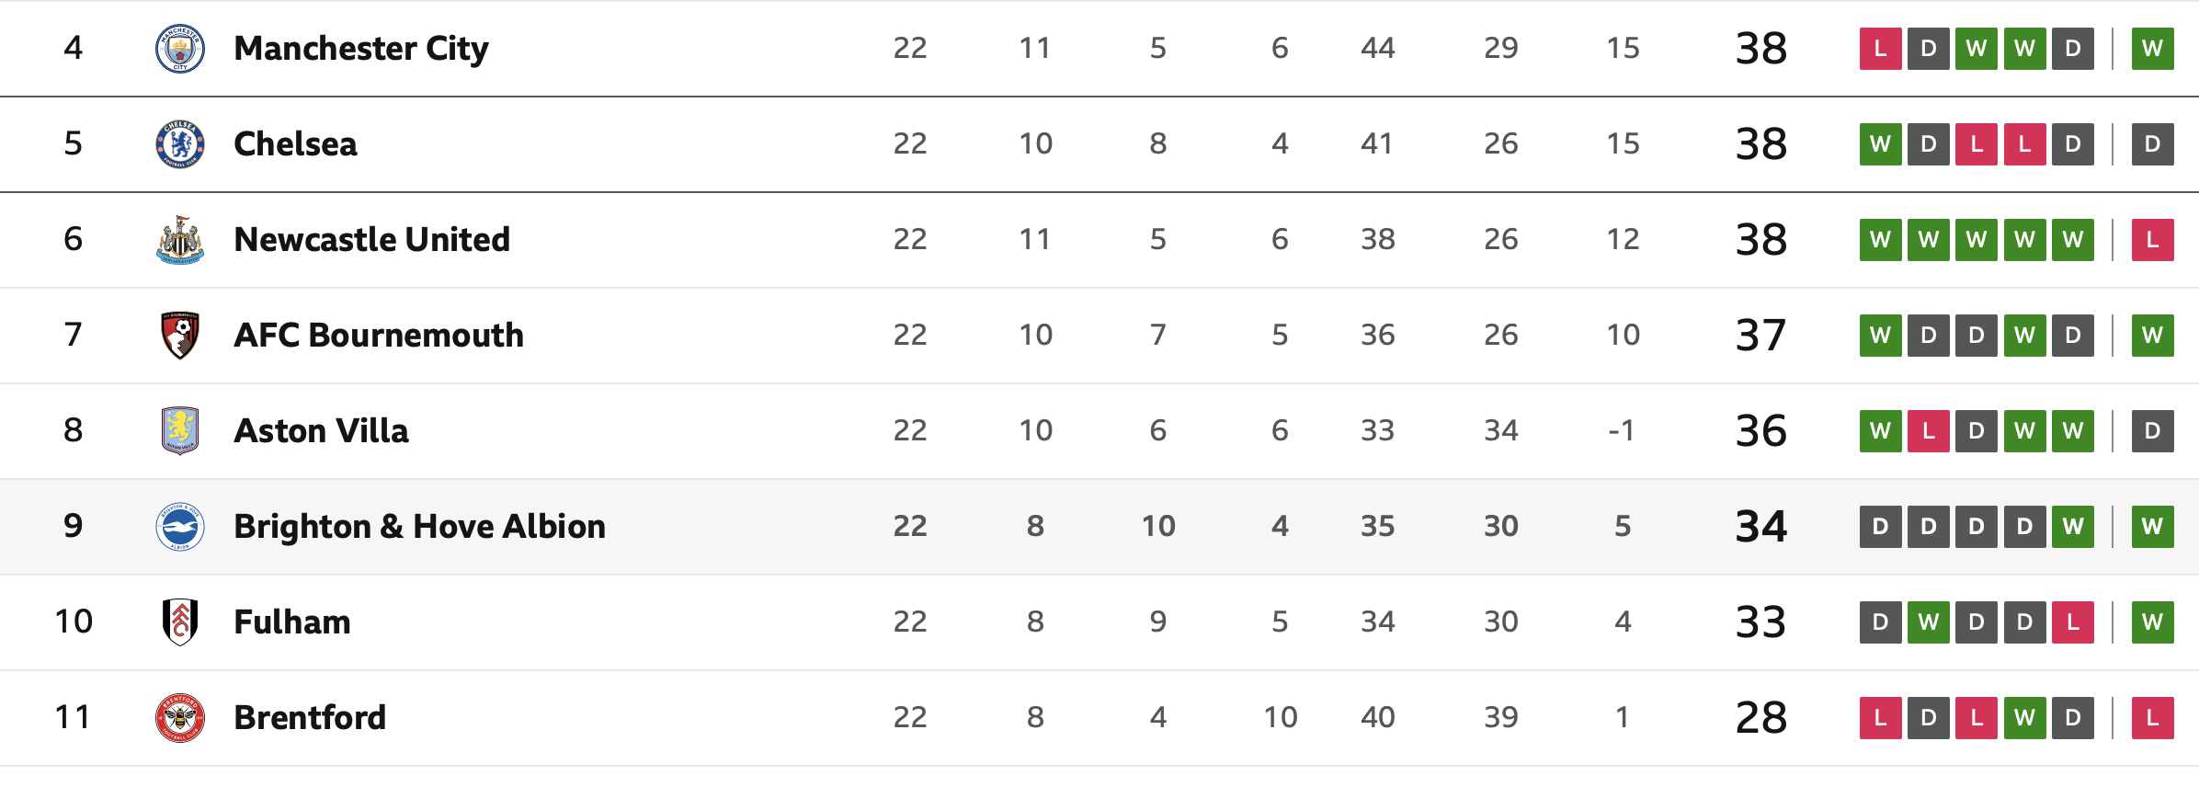Select Chelsea's last grey D result badge
Viewport: 2199px width, 787px height.
2152,144
